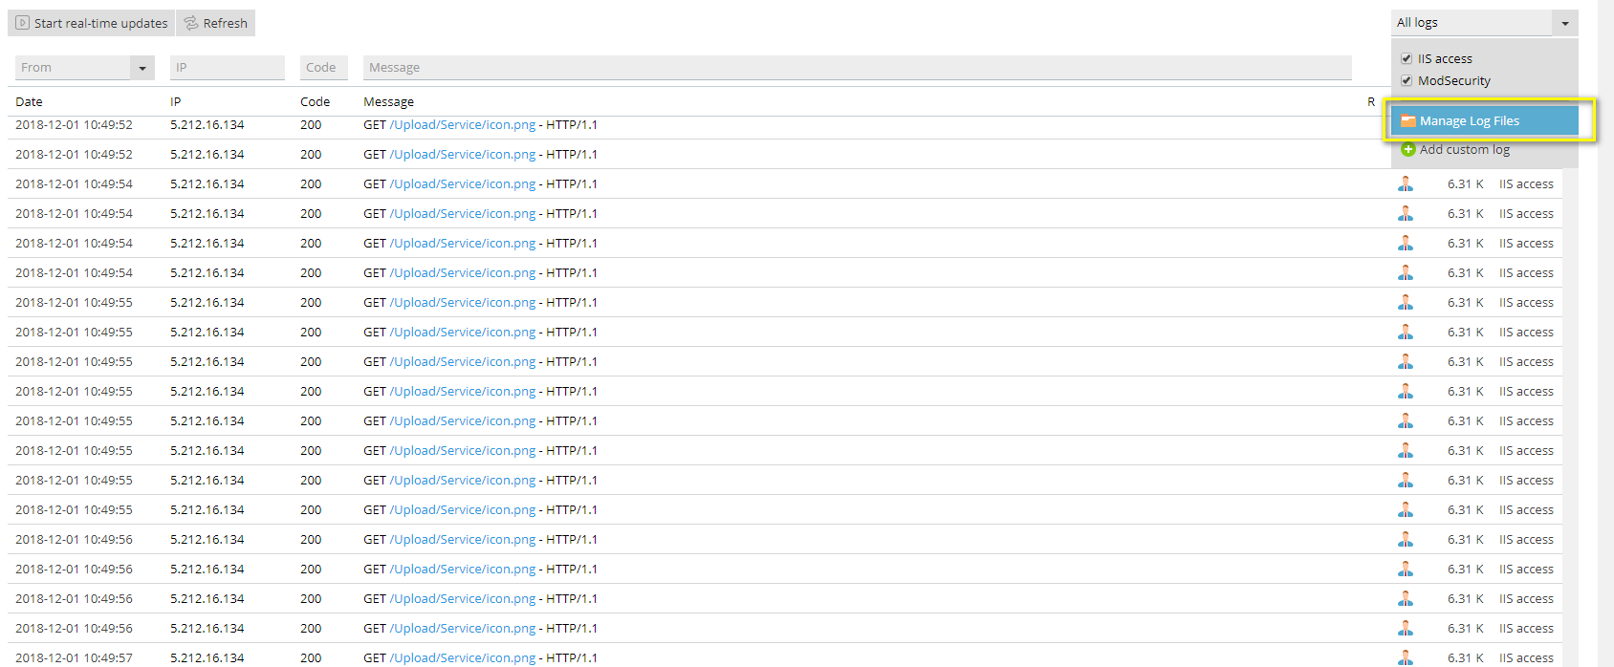This screenshot has width=1614, height=667.
Task: Sort by the Date column header
Action: [29, 101]
